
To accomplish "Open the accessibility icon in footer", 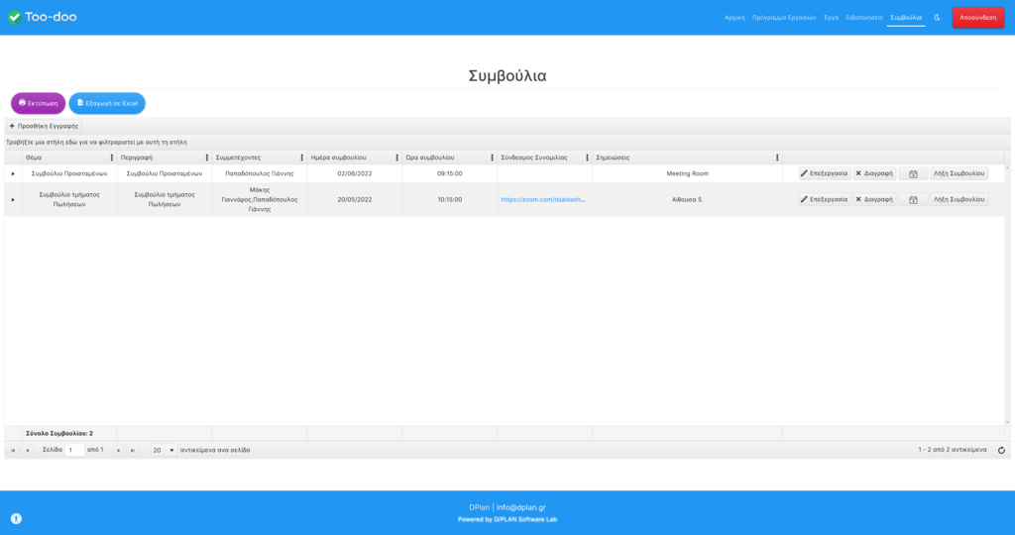I will tap(16, 518).
